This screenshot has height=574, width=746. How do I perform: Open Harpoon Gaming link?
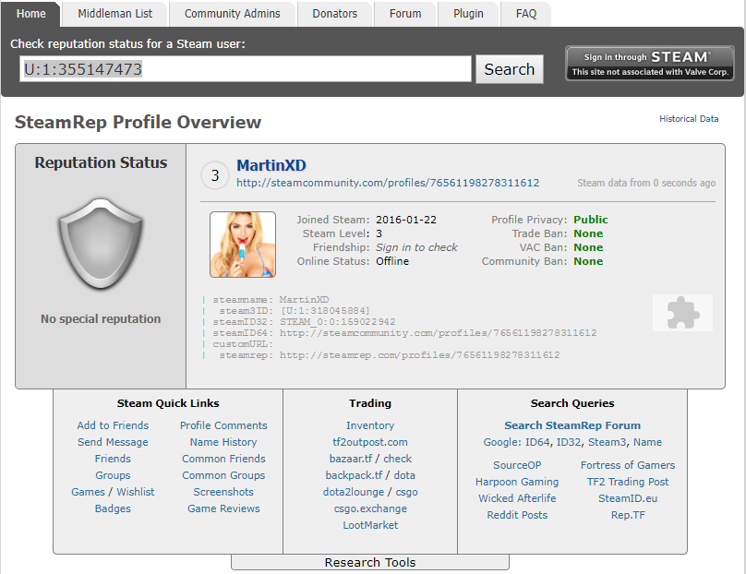[x=517, y=482]
